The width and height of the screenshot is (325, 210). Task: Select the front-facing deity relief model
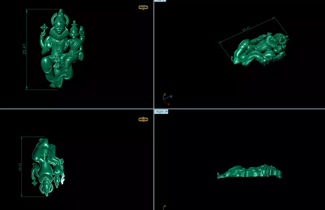(x=62, y=49)
